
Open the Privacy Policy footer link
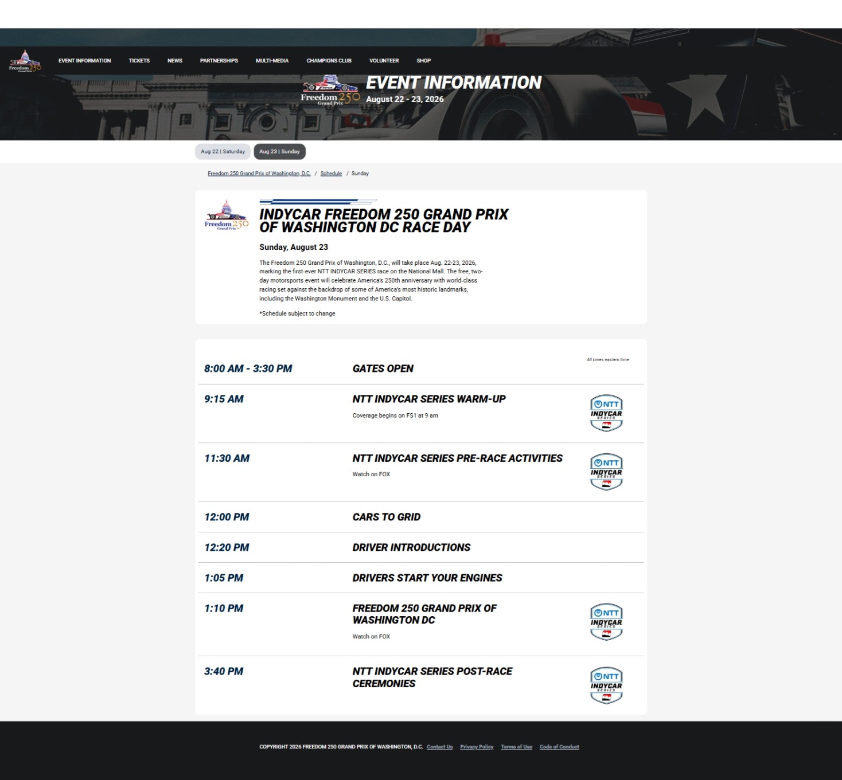click(x=477, y=747)
